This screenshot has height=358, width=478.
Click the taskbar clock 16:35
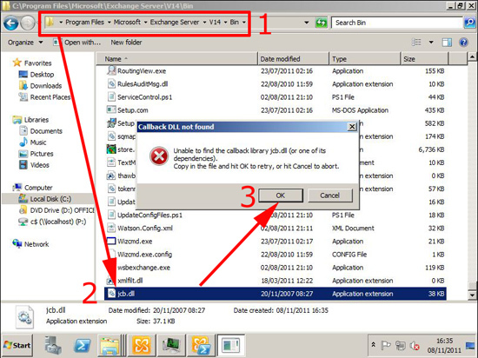[x=444, y=341]
